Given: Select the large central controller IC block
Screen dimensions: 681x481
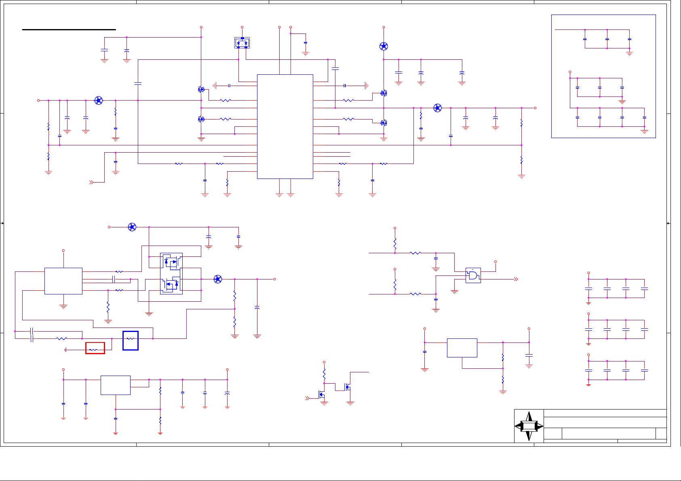Looking at the screenshot, I should (x=285, y=126).
